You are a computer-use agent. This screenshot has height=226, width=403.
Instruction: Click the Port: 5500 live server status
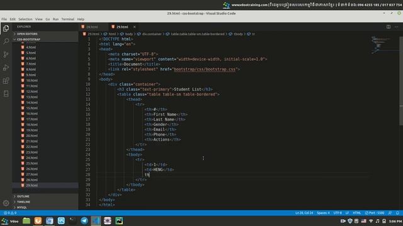click(375, 213)
